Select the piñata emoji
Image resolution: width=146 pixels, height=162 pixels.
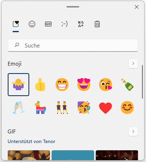point(40,108)
